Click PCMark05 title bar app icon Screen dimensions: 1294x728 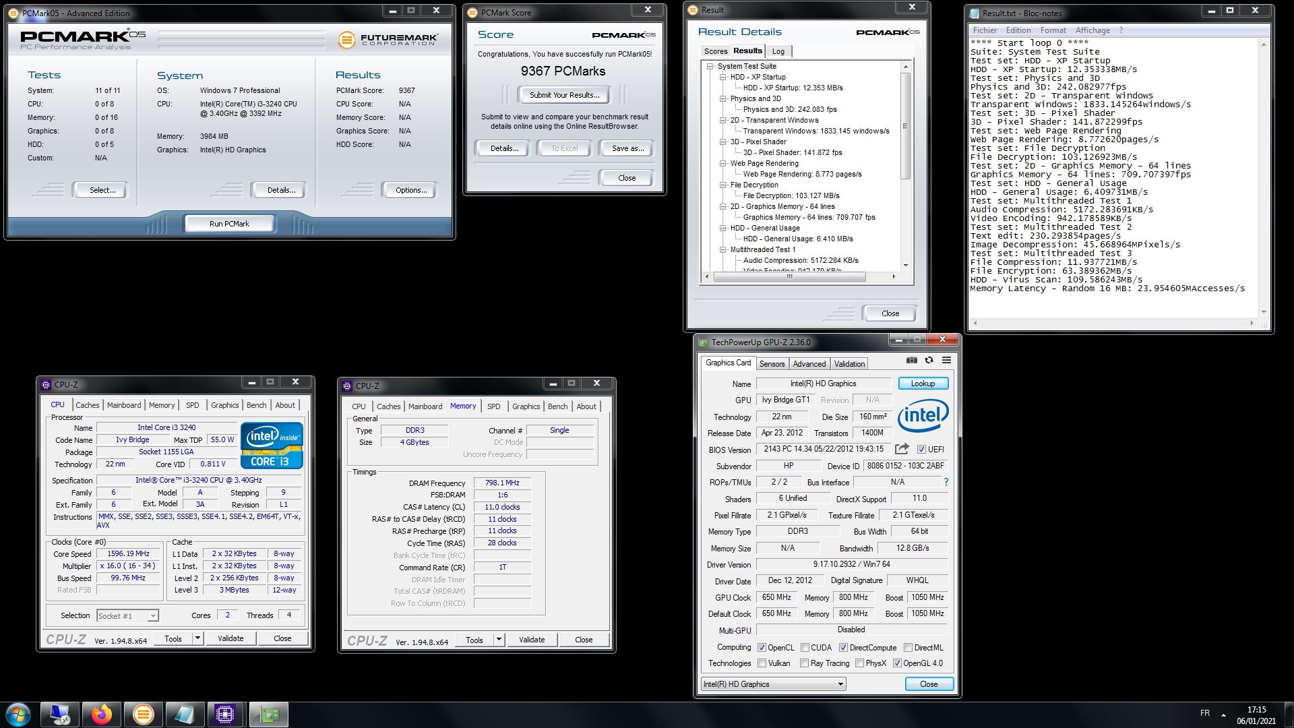[13, 13]
